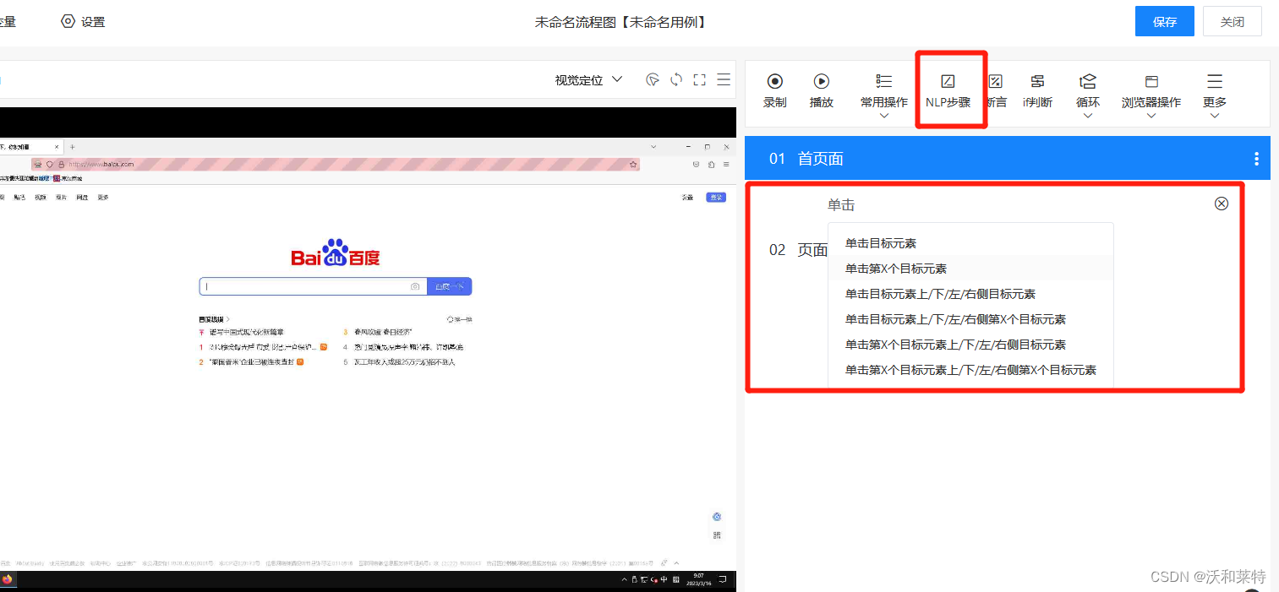This screenshot has height=592, width=1279.
Task: Show hidden tray icons in preview taskbar
Action: click(625, 579)
